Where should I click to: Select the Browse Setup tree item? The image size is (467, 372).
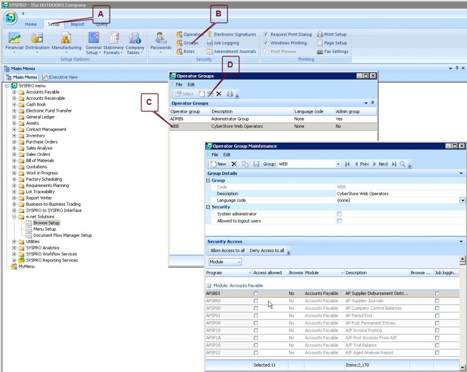(x=46, y=223)
